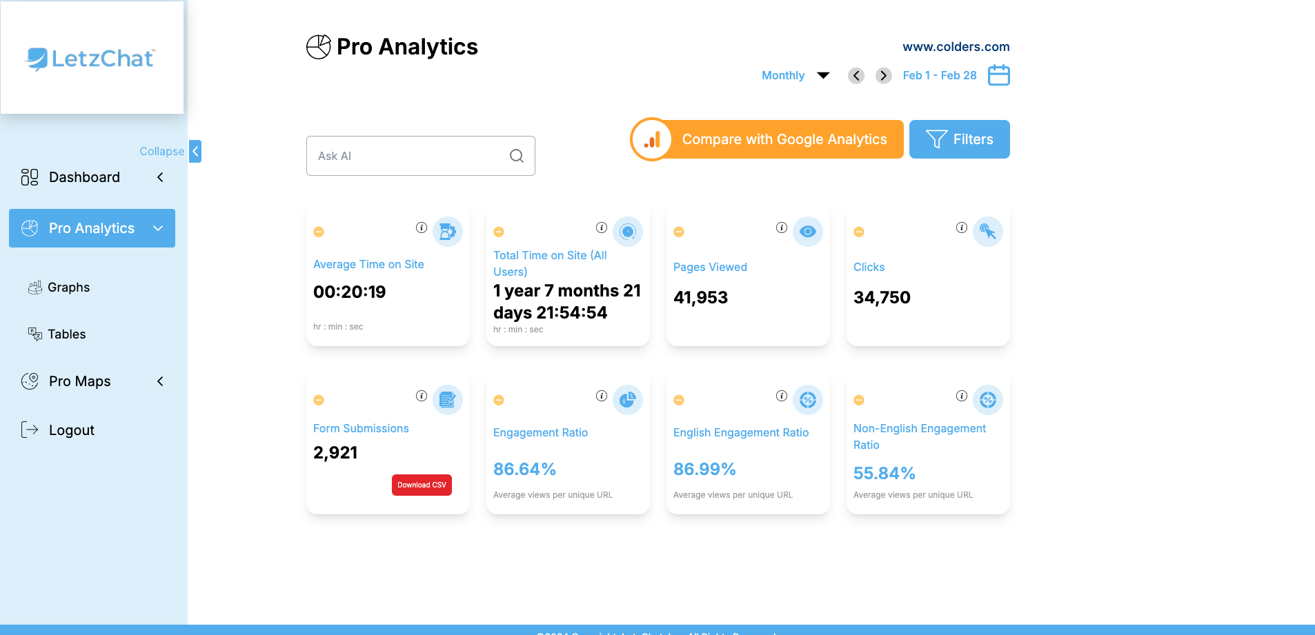Advance to next month with right arrow
Image resolution: width=1315 pixels, height=635 pixels.
click(x=883, y=75)
